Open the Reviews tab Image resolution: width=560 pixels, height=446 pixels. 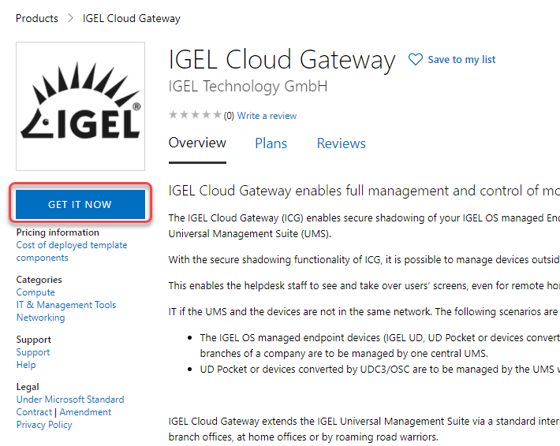tap(341, 143)
